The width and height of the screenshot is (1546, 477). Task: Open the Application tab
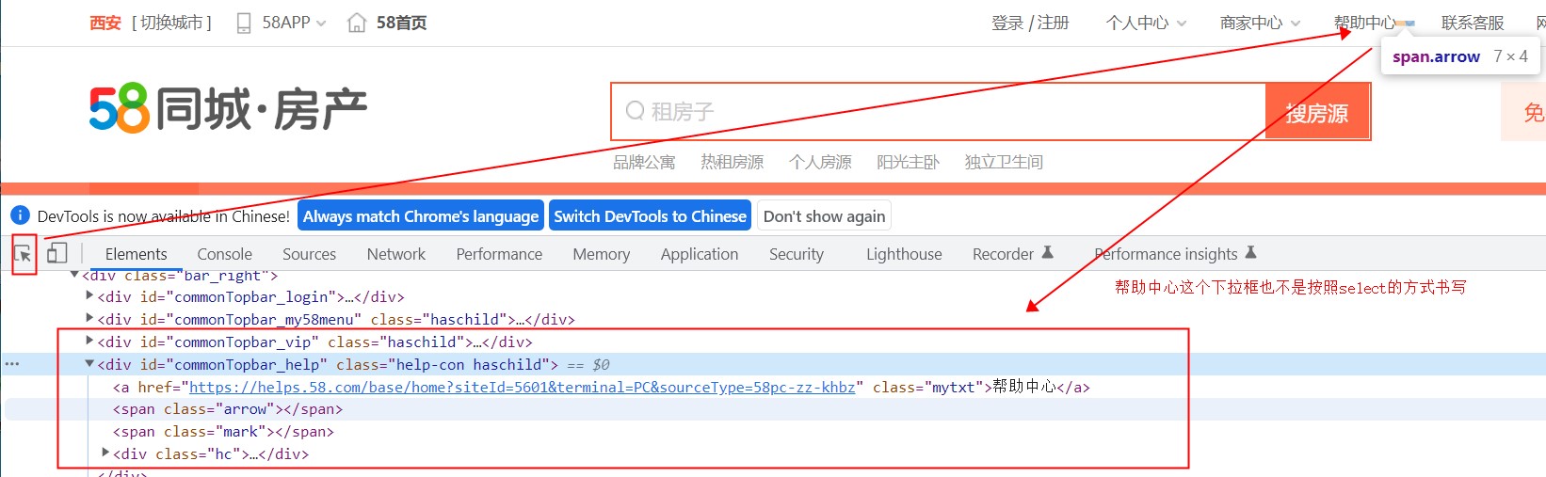(x=699, y=254)
